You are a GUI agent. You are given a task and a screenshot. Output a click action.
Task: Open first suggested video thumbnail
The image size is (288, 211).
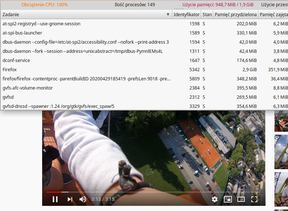click(x=281, y=121)
